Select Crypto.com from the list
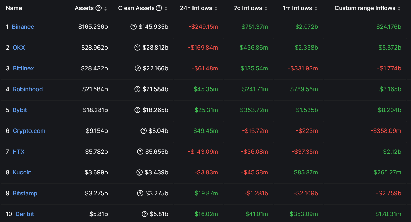Viewport: 411px width, 222px height. pyautogui.click(x=29, y=131)
